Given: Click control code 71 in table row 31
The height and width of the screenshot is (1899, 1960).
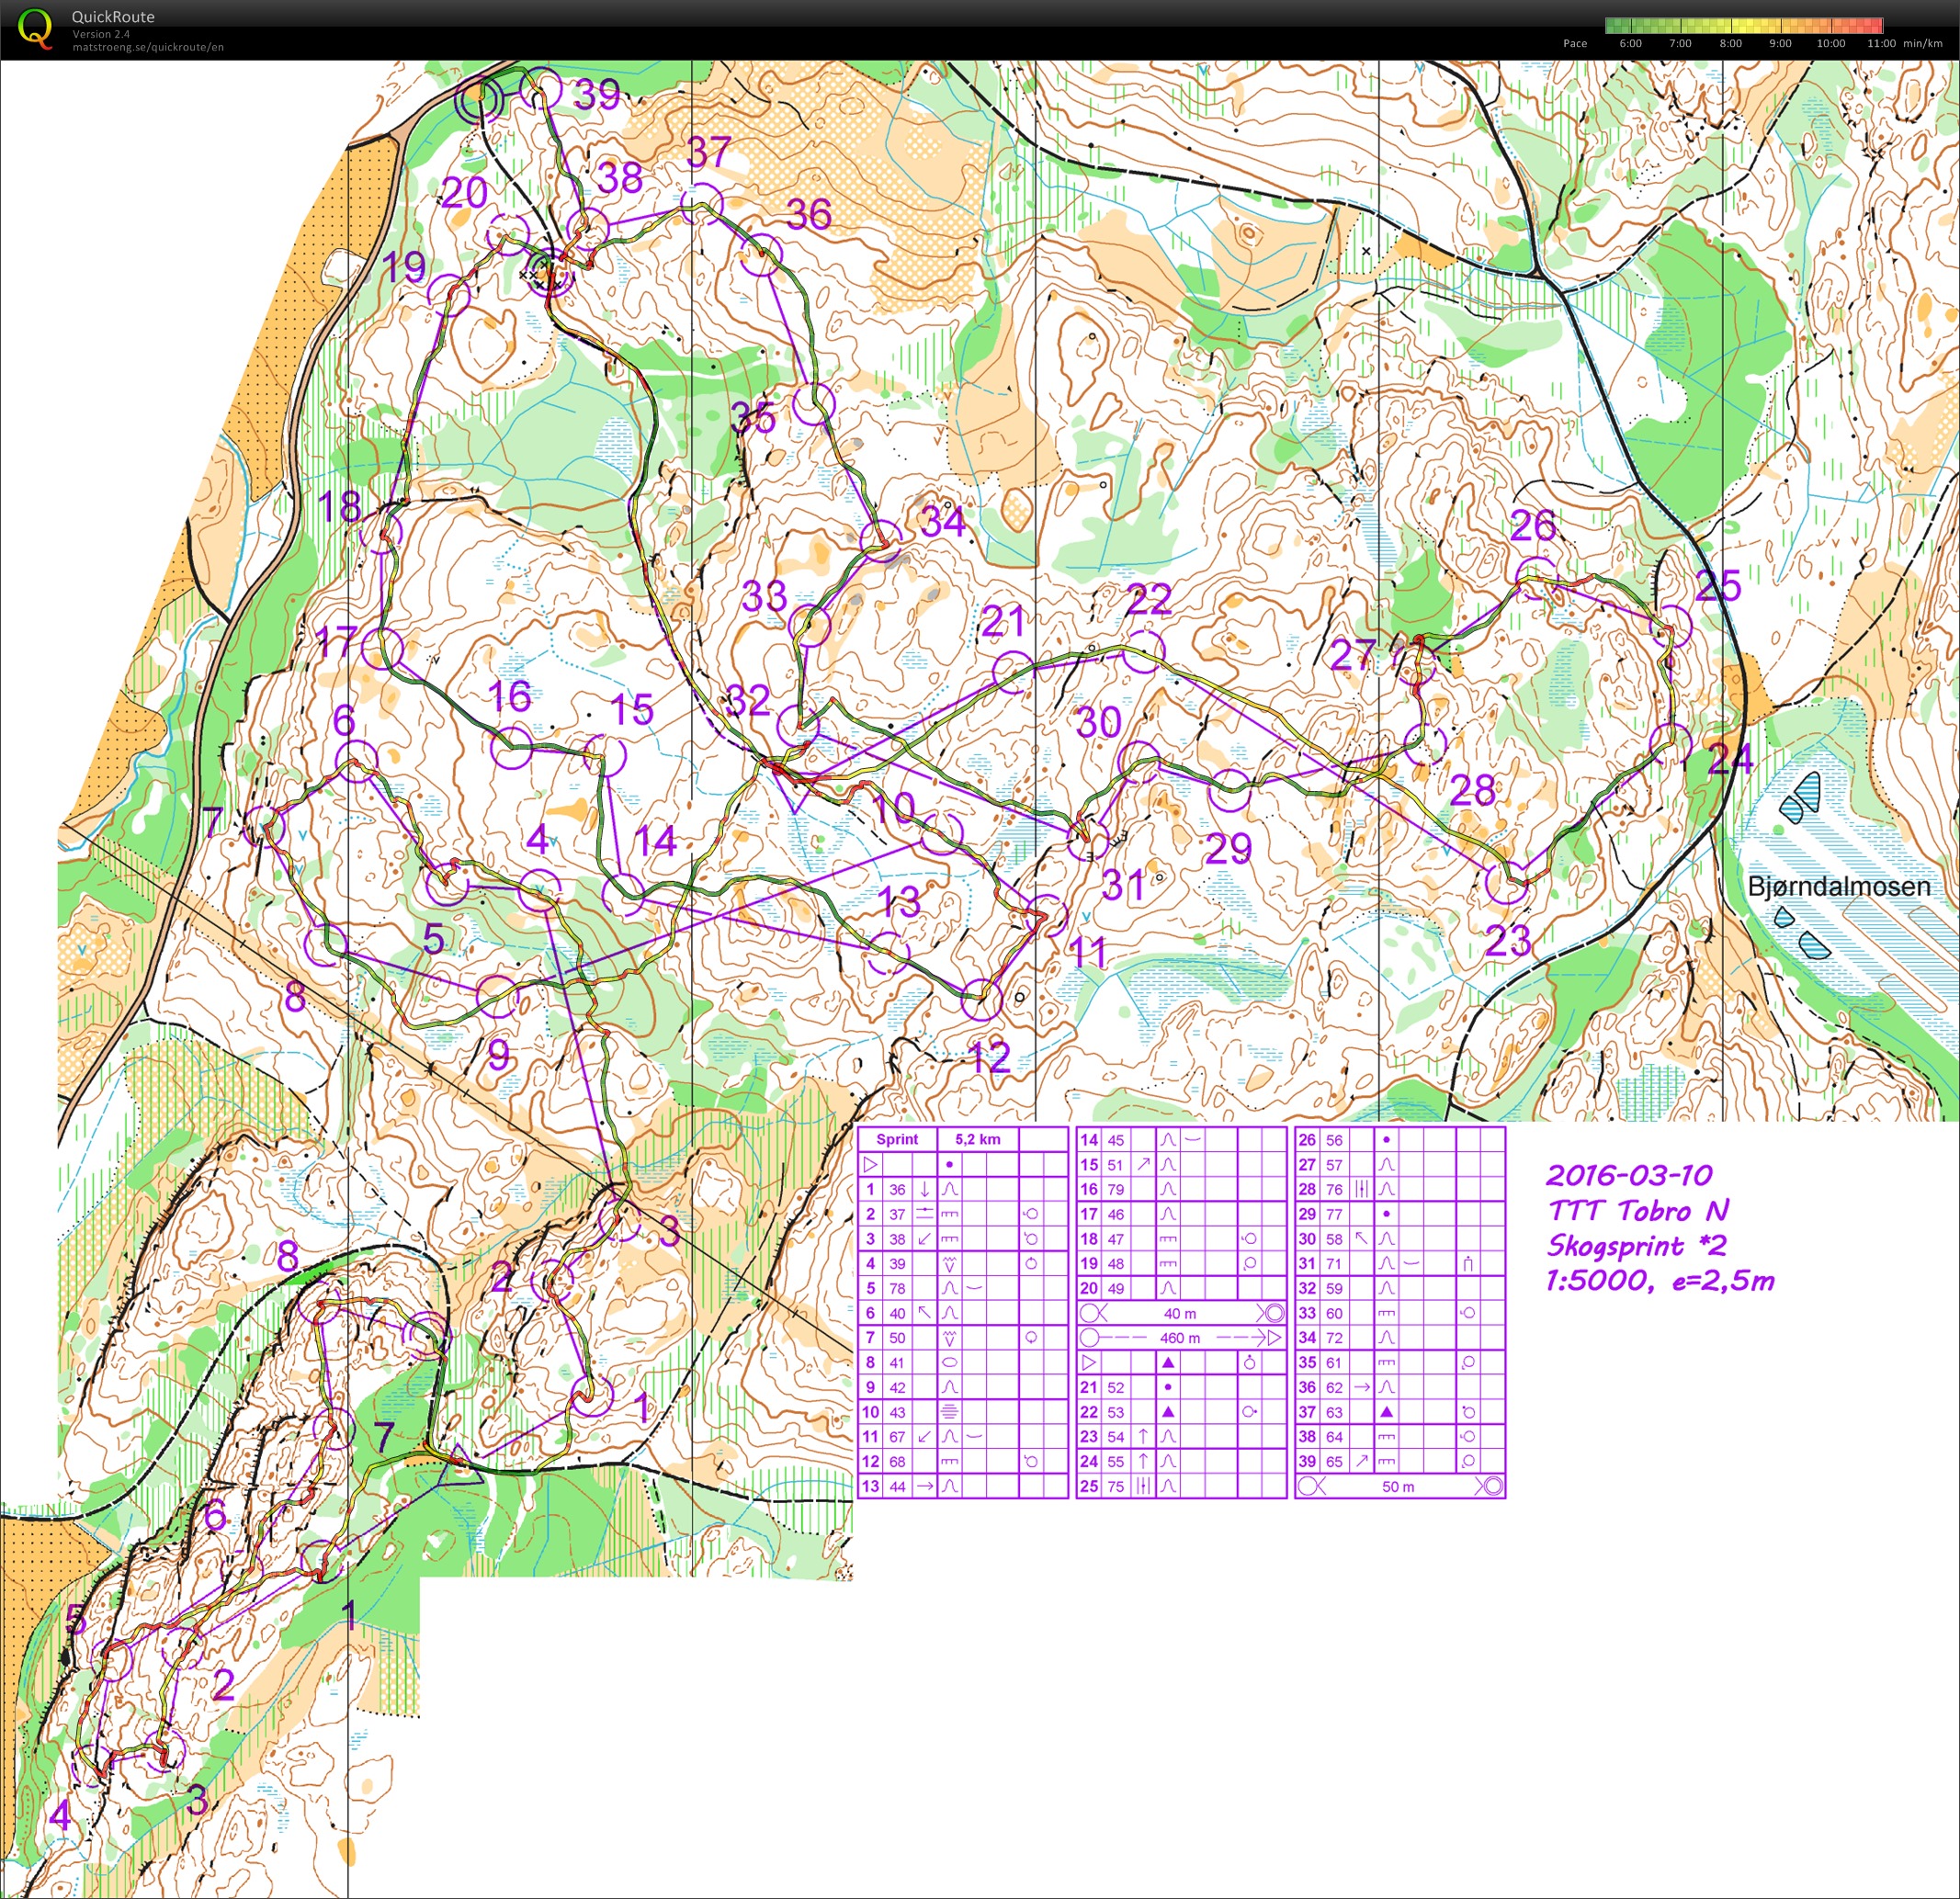Looking at the screenshot, I should (1334, 1264).
